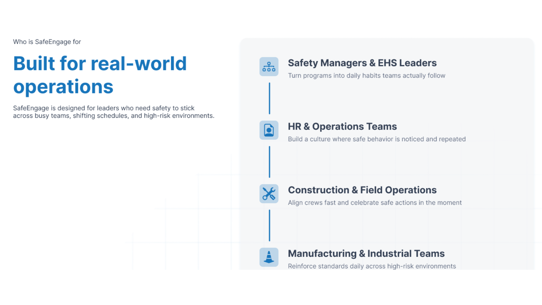Click the 'Built for real-world operations' headline

[x=100, y=64]
